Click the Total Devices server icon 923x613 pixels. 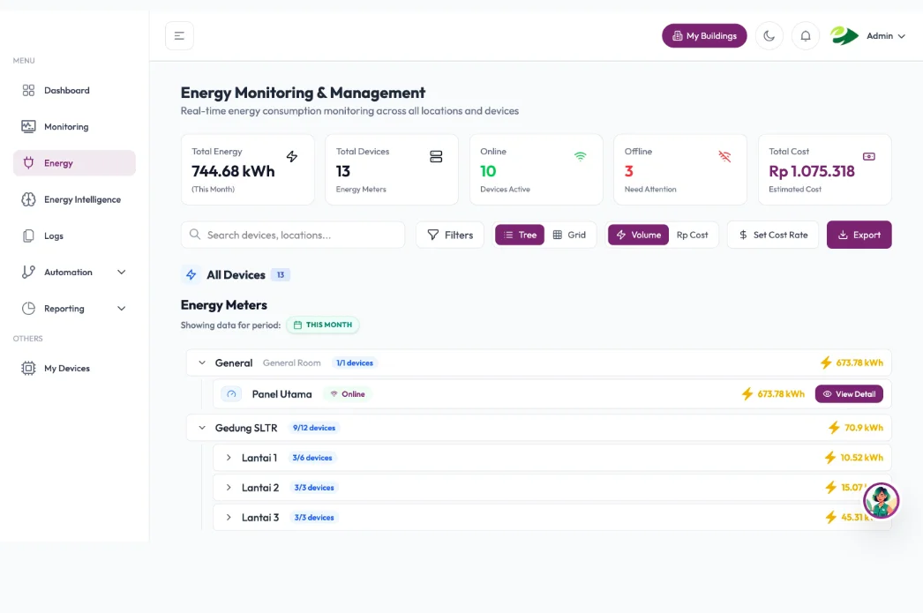pyautogui.click(x=436, y=156)
